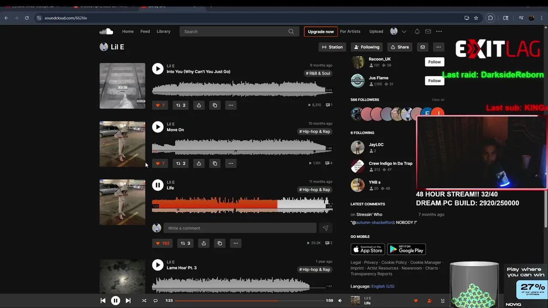Toggle like on Move On track

click(160, 163)
